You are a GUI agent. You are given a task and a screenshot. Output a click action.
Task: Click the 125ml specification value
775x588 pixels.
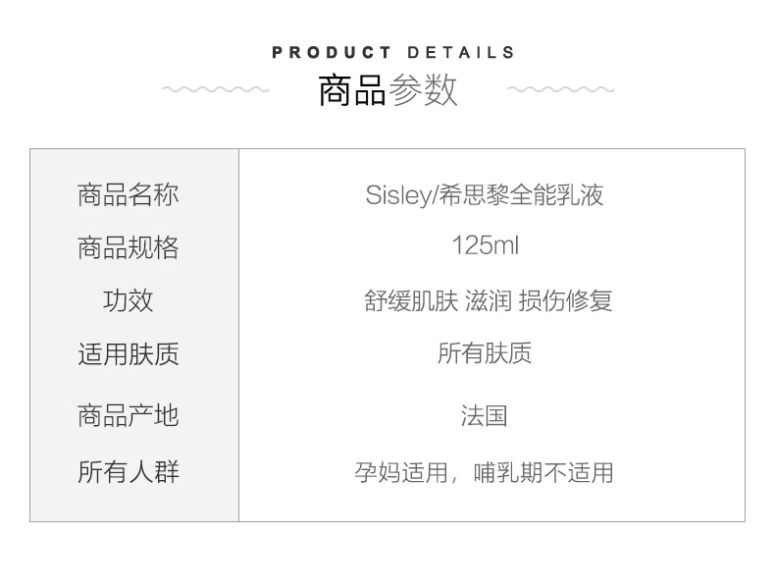coord(485,245)
